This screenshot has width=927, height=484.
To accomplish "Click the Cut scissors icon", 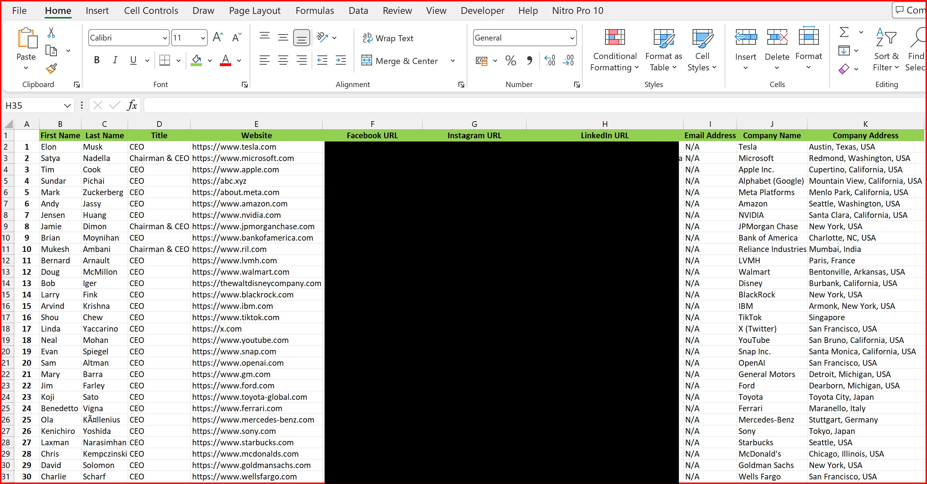I will click(x=51, y=32).
